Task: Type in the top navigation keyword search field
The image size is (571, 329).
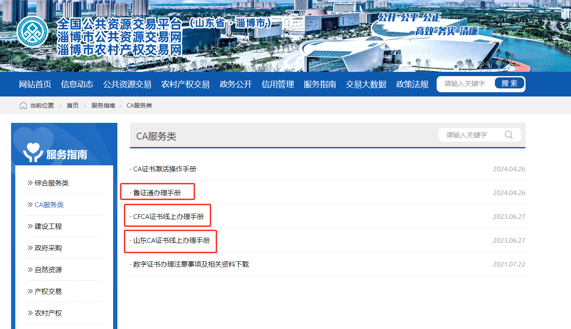Action: pos(465,84)
